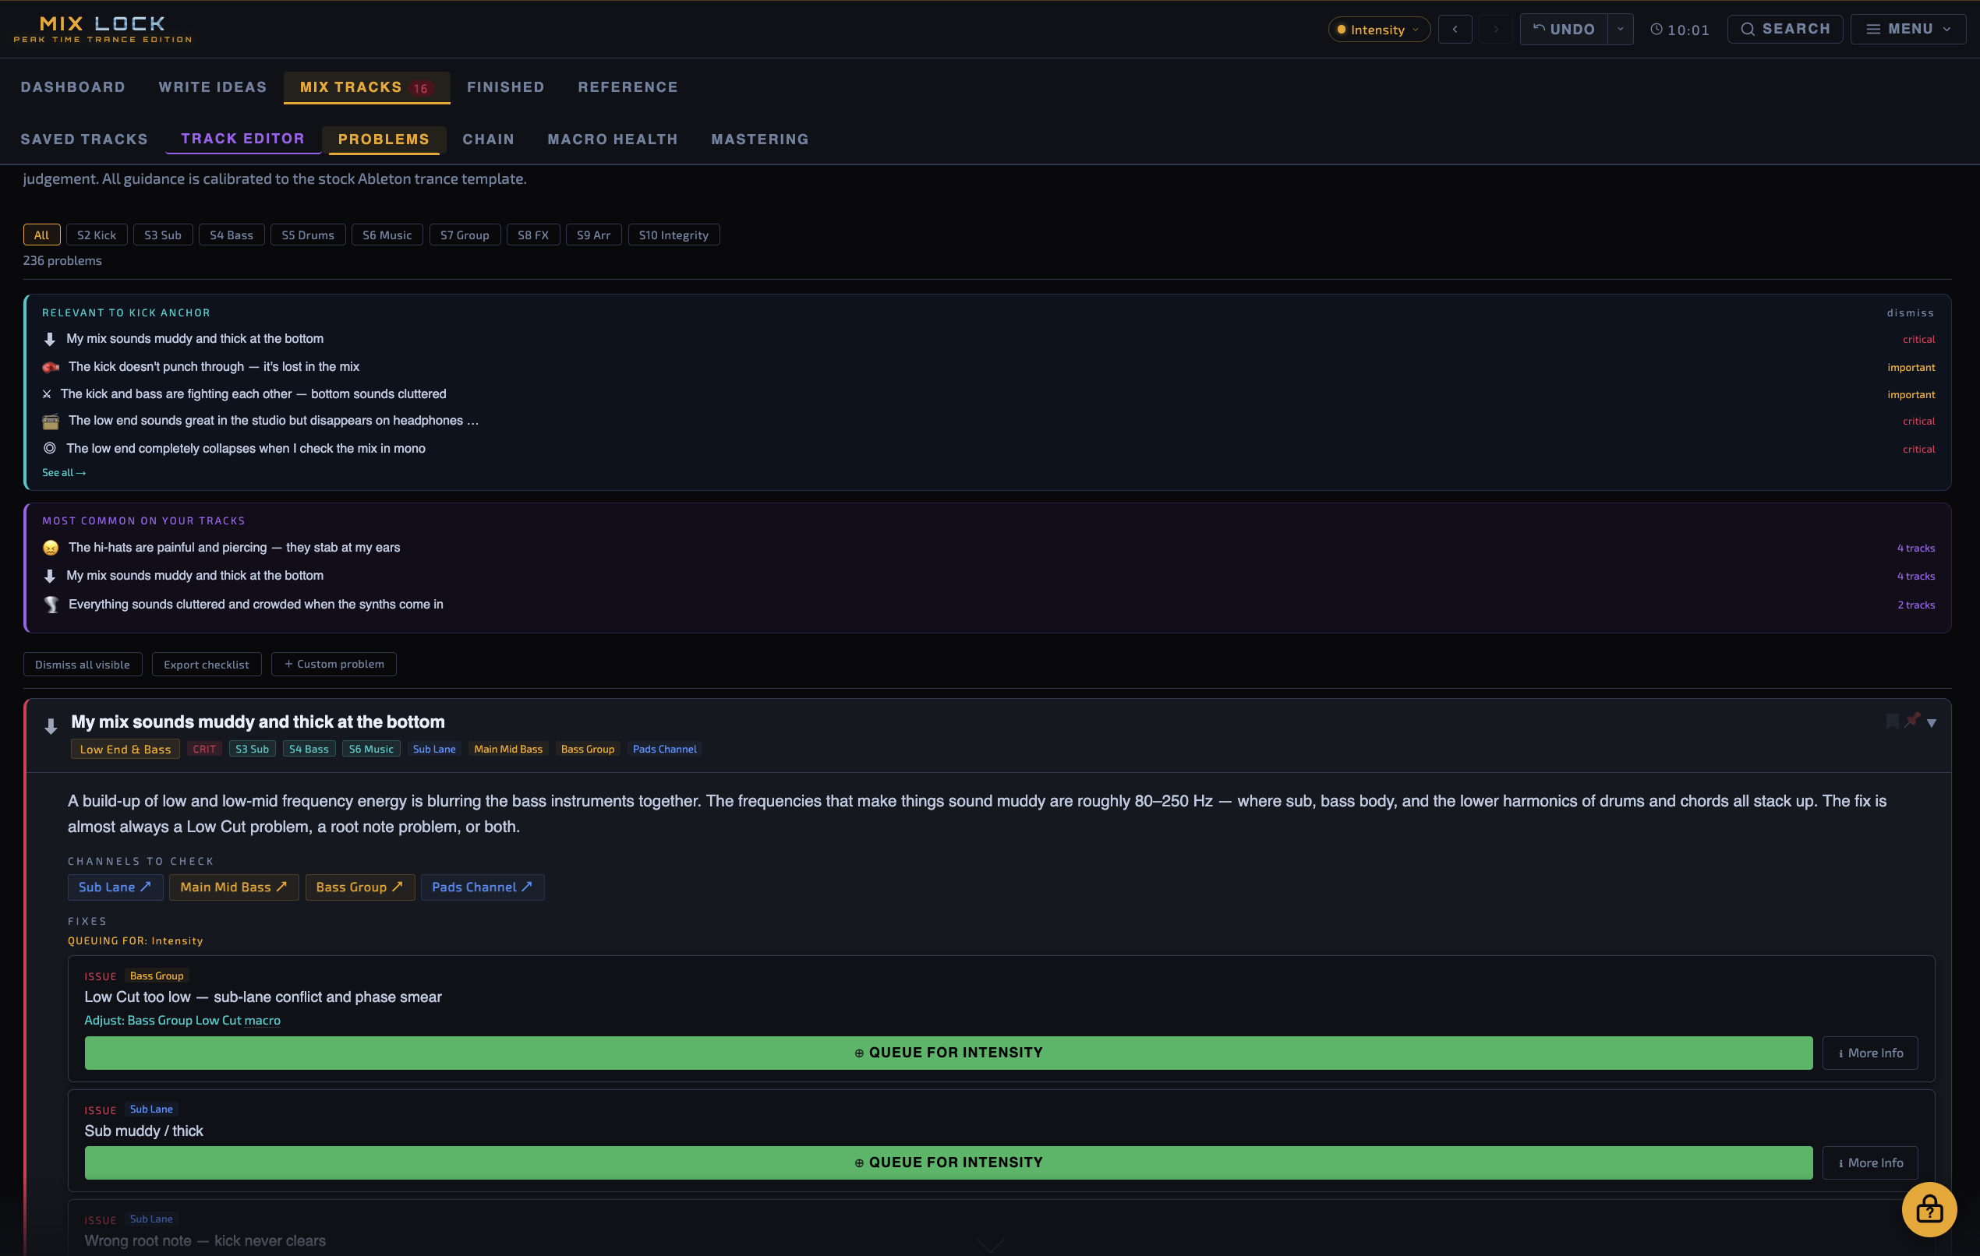Viewport: 1980px width, 1256px height.
Task: Filter problems by S2 Kick
Action: [x=96, y=235]
